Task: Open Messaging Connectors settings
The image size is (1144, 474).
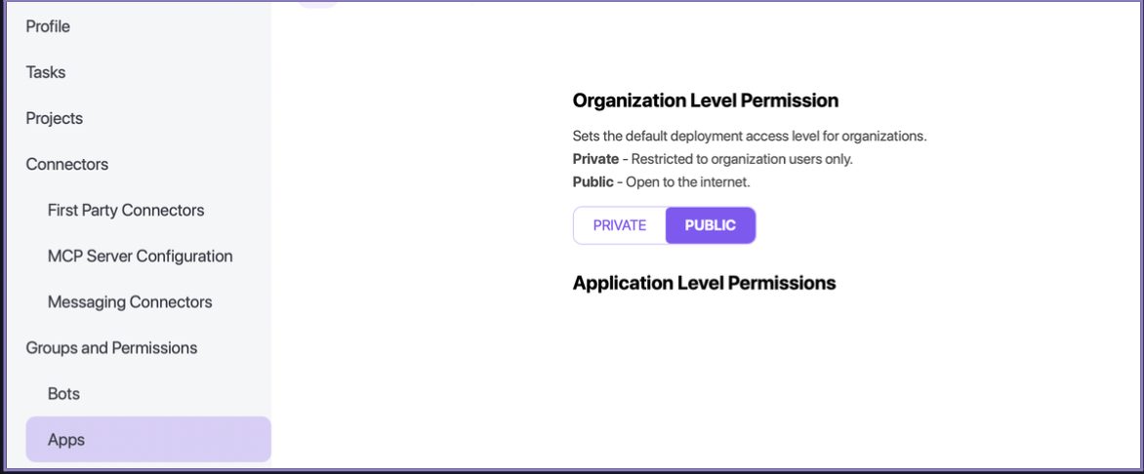Action: point(130,301)
